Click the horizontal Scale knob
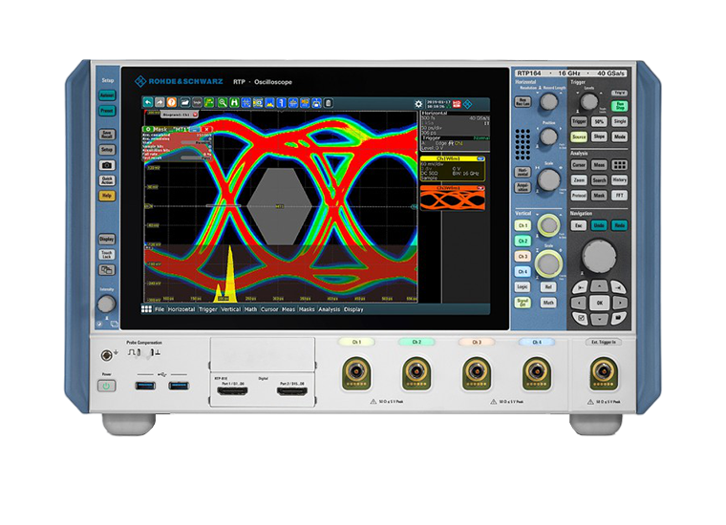The height and width of the screenshot is (525, 726). 548,179
